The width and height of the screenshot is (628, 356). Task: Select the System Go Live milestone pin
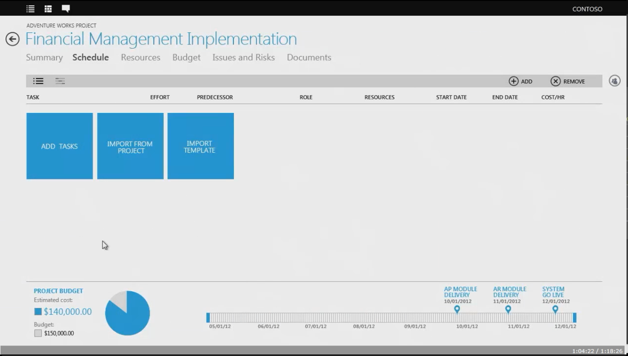(555, 309)
